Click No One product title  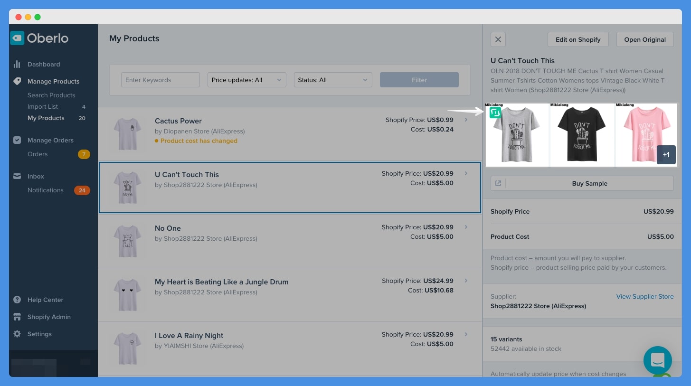click(x=168, y=228)
